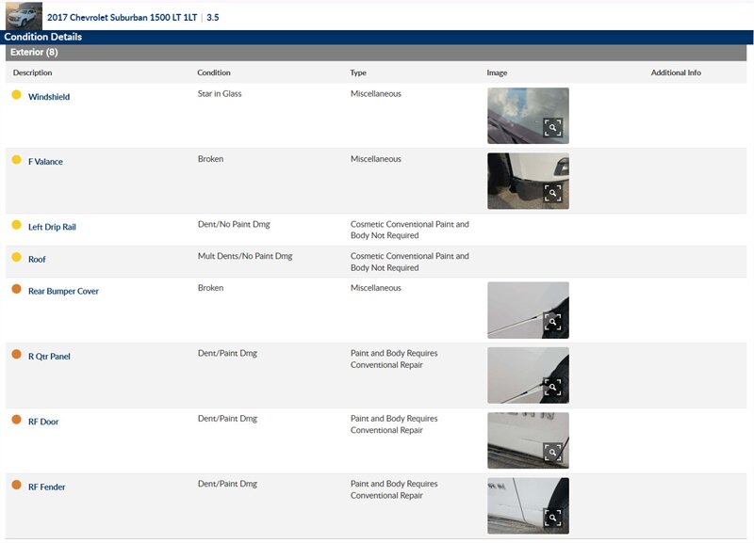Click the RF Fender description link
The image size is (754, 543).
coord(46,487)
